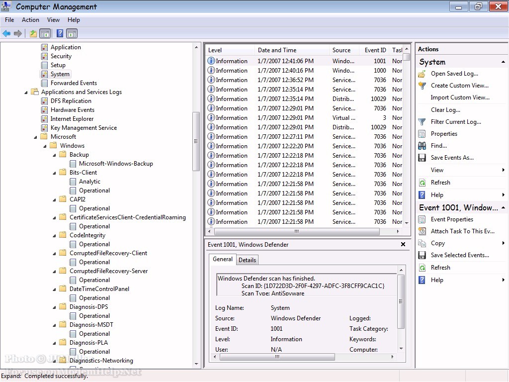Switch to the Details tab
This screenshot has width=509, height=382.
click(248, 260)
